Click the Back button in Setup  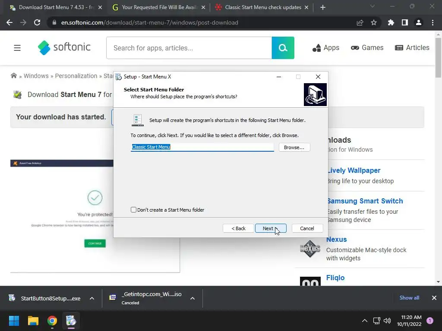(x=238, y=228)
